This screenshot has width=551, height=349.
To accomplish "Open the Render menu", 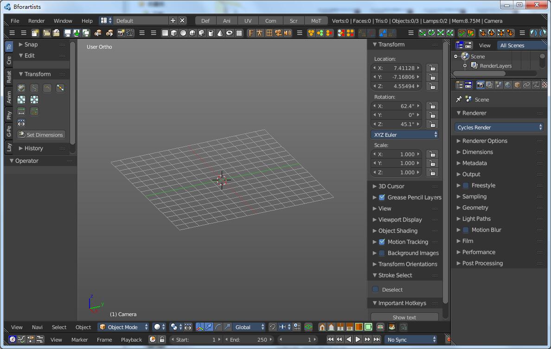I will click(x=36, y=21).
